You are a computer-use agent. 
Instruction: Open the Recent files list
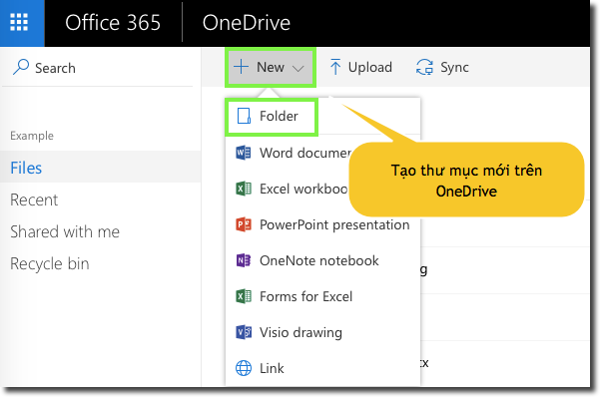point(34,199)
